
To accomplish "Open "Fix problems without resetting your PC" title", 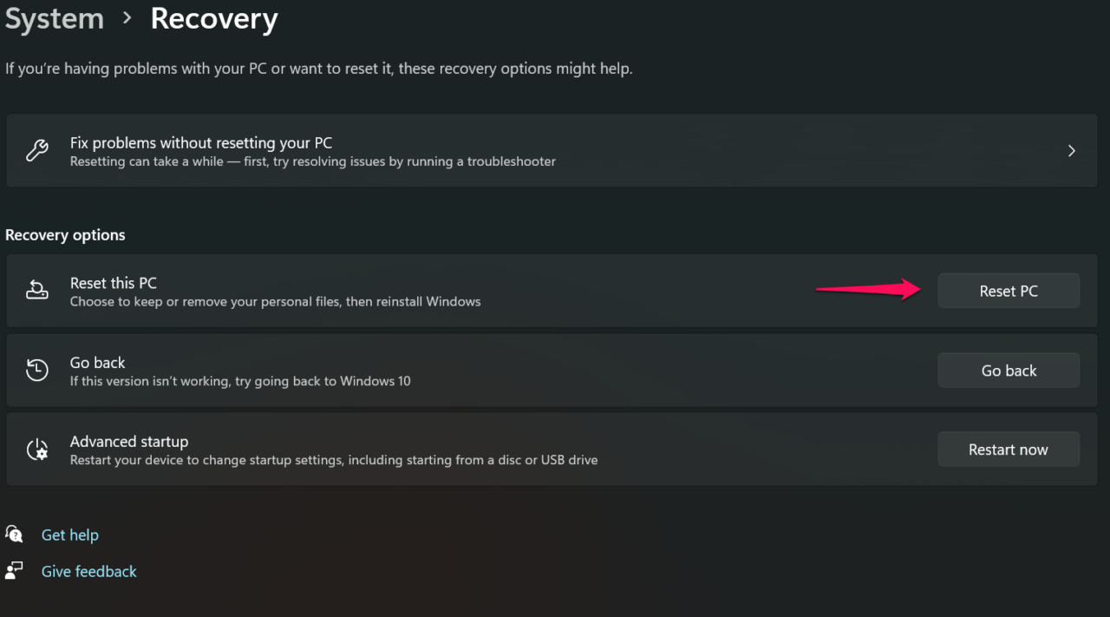I will pyautogui.click(x=201, y=142).
